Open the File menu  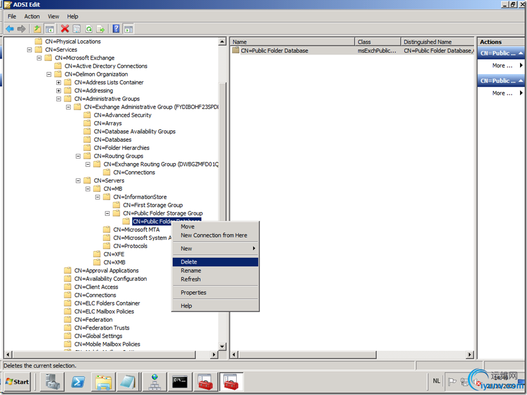(x=11, y=17)
